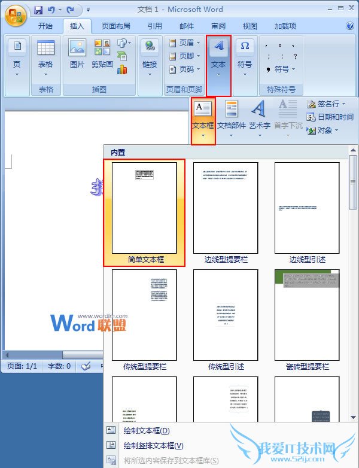Viewport: 359px width, 468px height.
Task: Open the 页脚 footer dropdown
Action: pyautogui.click(x=185, y=56)
